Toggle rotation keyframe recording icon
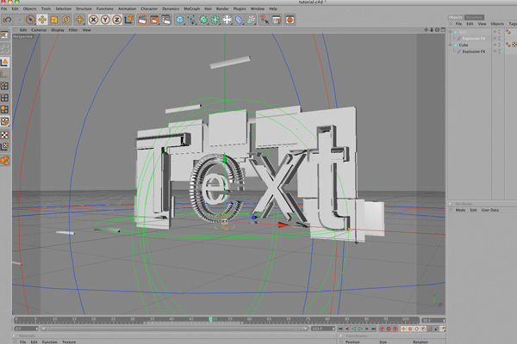 pos(417,329)
